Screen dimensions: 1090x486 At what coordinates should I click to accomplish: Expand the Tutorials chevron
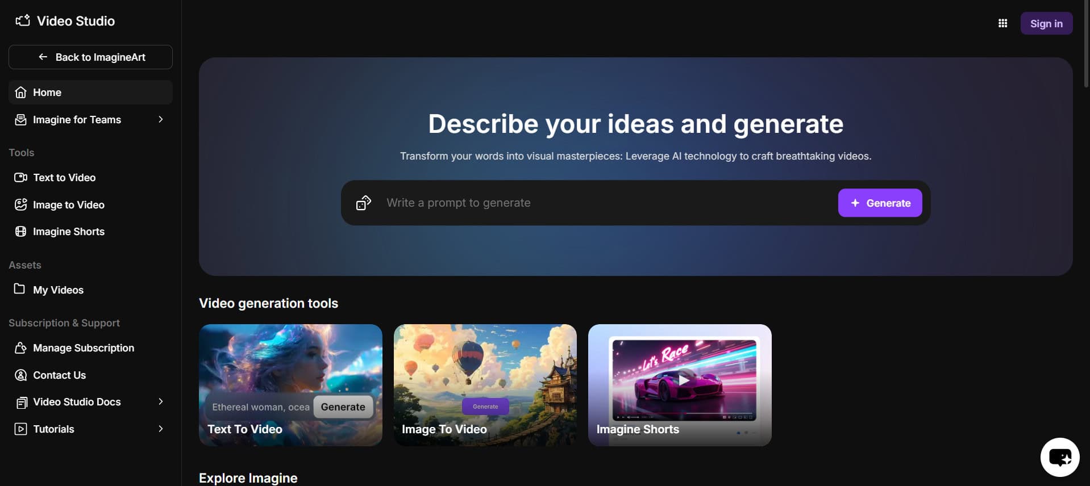tap(161, 429)
